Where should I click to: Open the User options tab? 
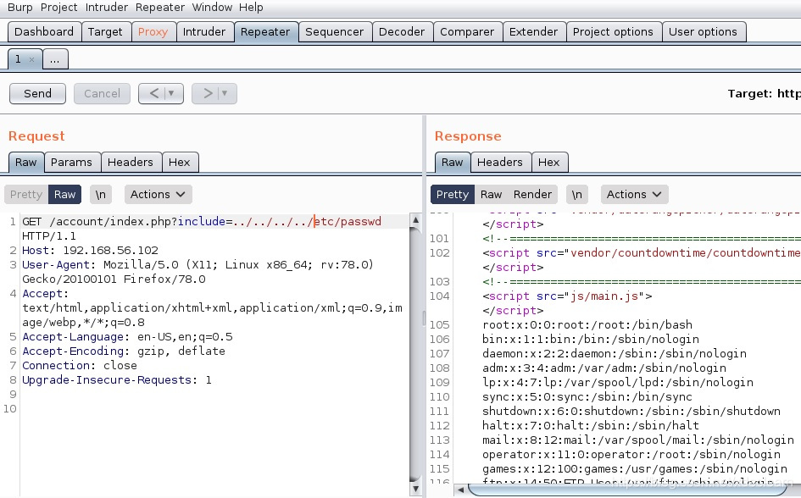point(704,31)
